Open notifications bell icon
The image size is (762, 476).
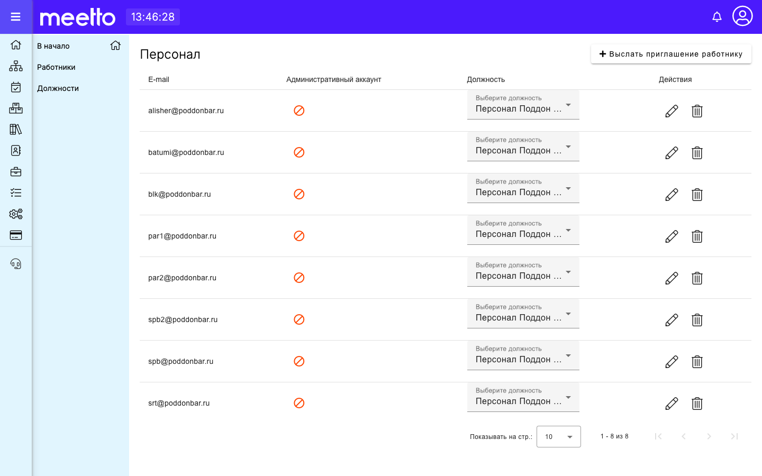point(717,17)
